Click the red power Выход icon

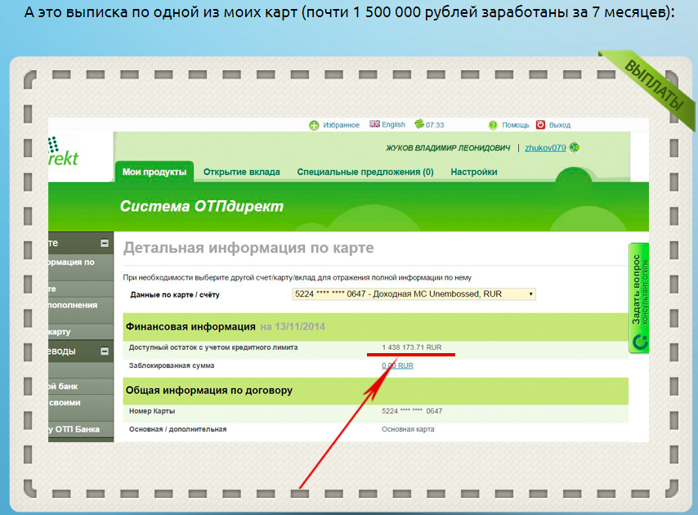[x=540, y=124]
